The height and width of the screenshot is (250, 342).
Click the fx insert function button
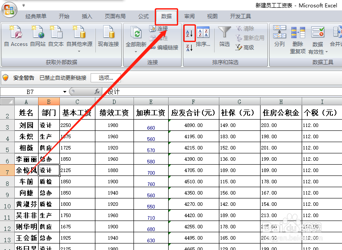point(97,91)
